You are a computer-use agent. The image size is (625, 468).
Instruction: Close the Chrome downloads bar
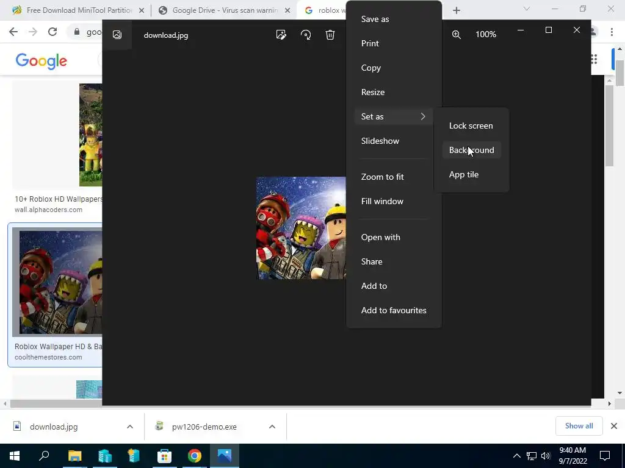coord(614,426)
